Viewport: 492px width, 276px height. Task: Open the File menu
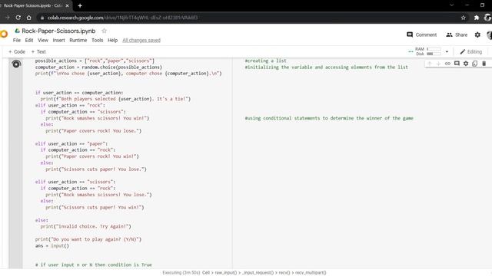[x=17, y=41]
